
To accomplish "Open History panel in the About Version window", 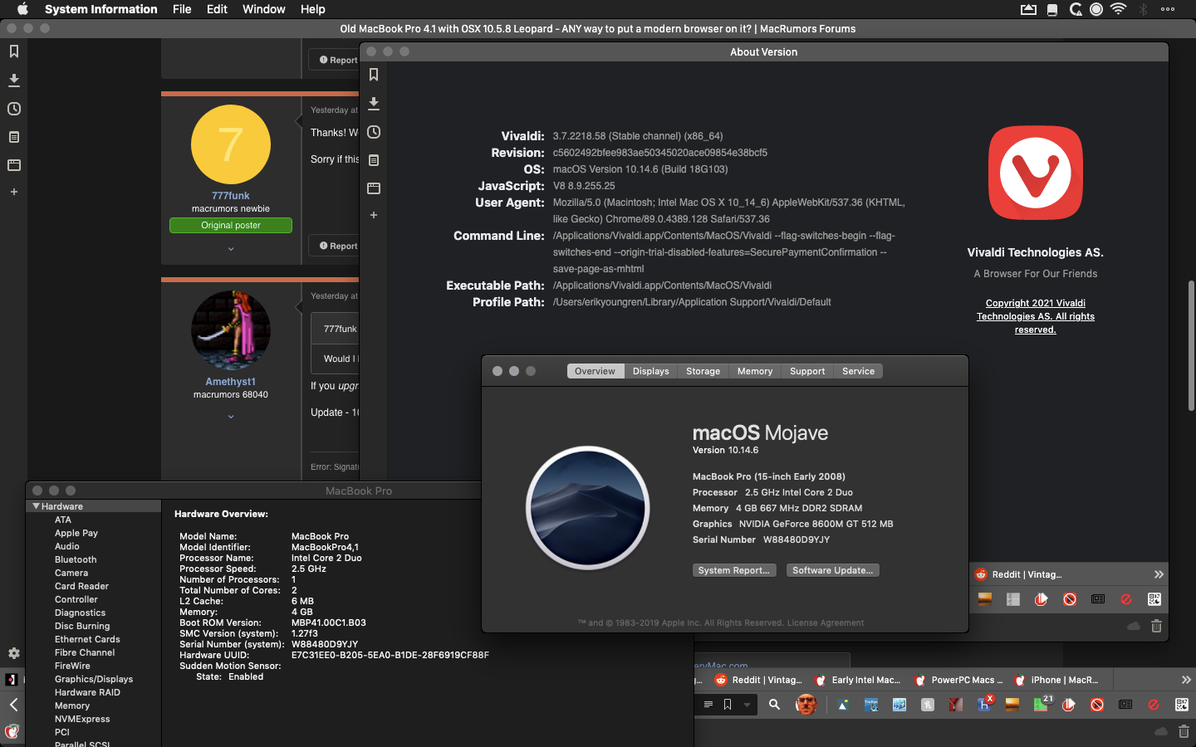I will pos(374,132).
